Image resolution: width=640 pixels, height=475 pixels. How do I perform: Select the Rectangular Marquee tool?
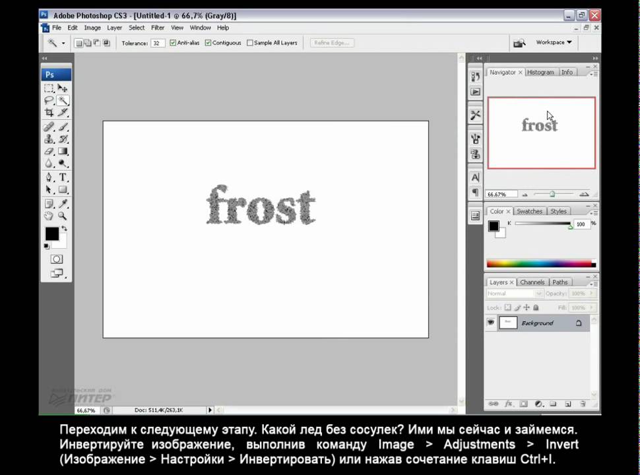[x=49, y=88]
